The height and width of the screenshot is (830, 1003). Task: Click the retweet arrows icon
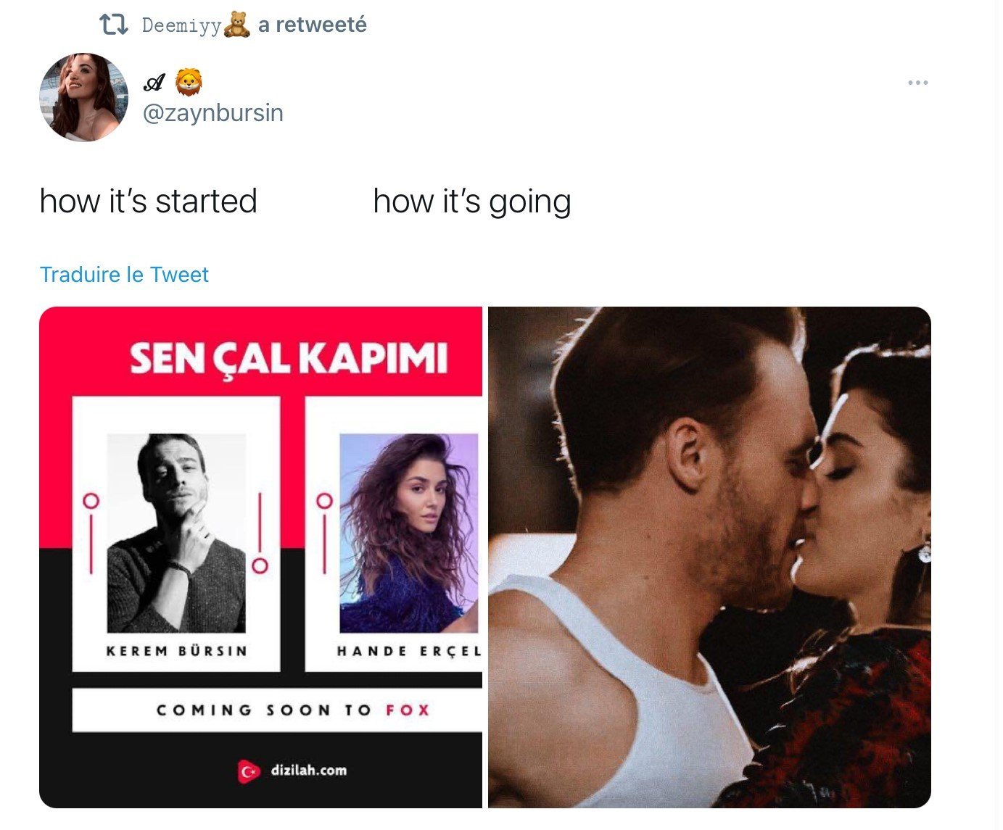pyautogui.click(x=114, y=25)
